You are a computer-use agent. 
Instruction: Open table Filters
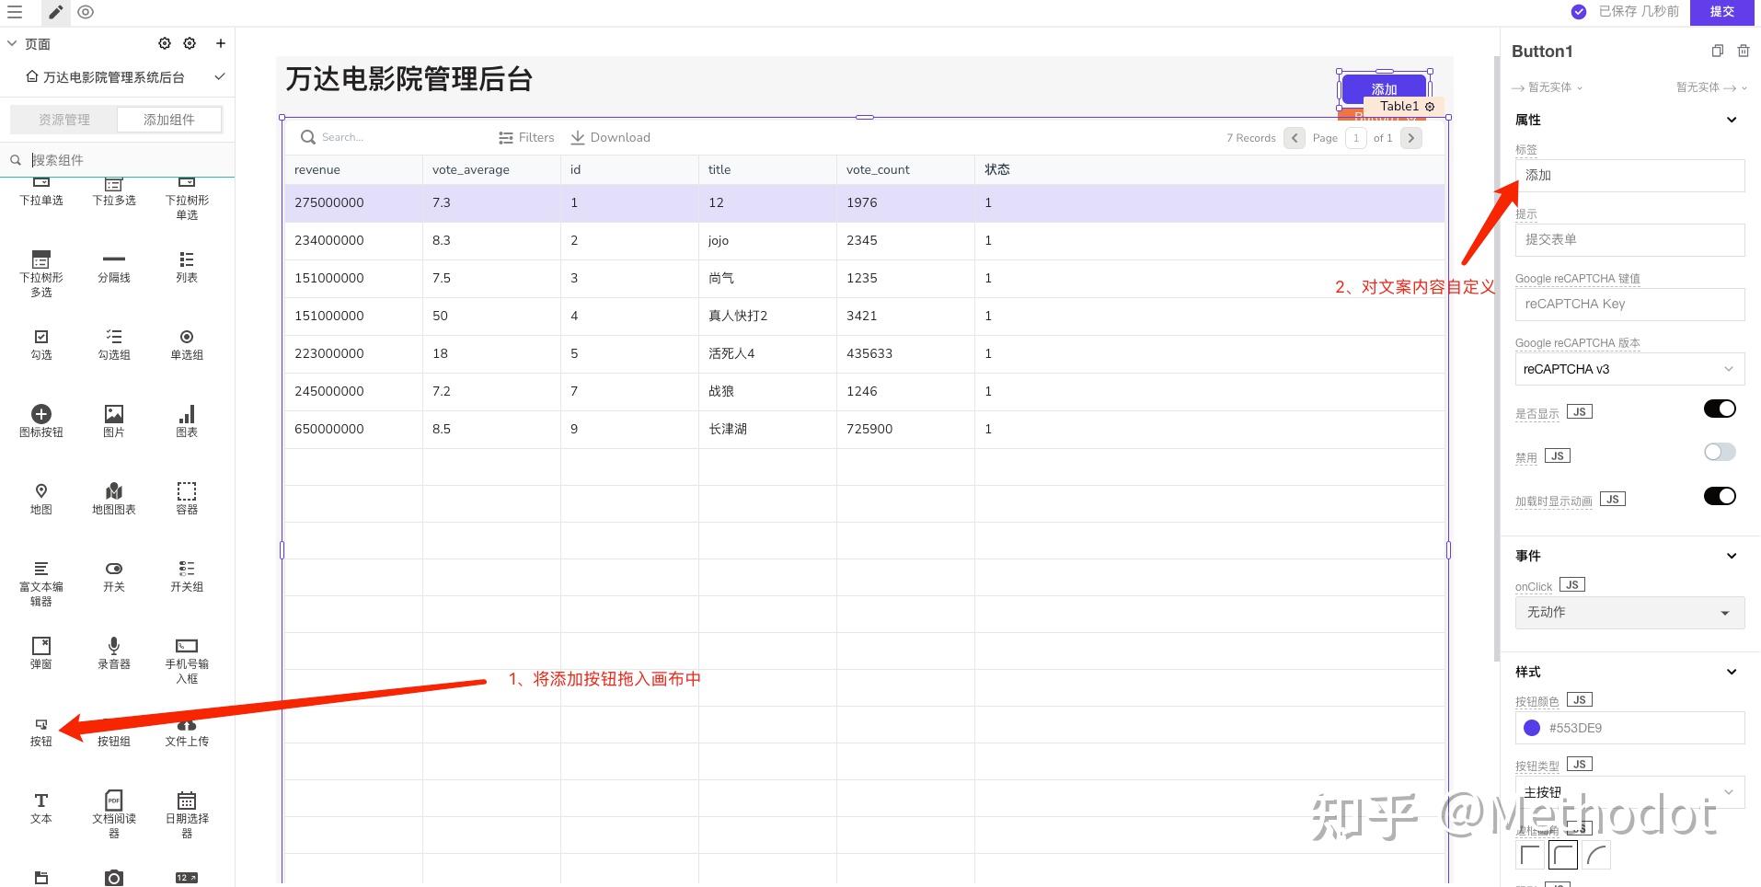526,137
